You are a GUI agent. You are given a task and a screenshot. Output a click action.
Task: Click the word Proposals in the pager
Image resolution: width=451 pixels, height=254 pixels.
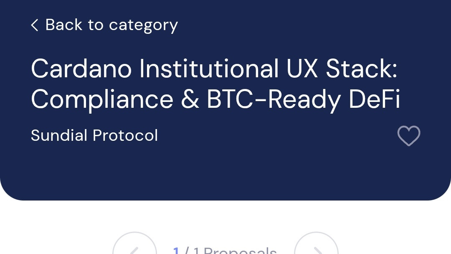(x=240, y=250)
